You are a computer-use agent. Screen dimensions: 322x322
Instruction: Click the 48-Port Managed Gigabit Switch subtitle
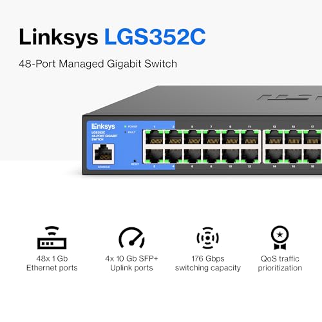click(98, 64)
